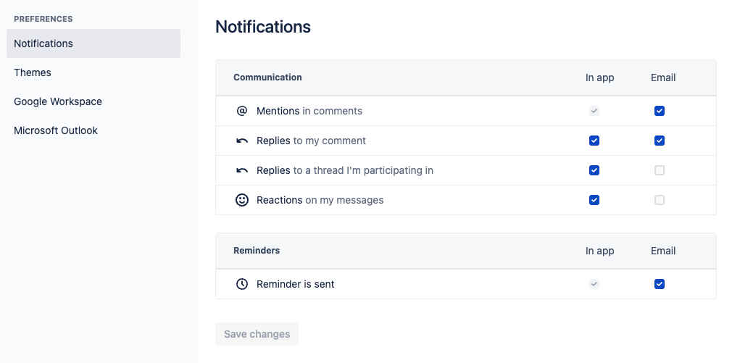Click the In app checkbox for Mentions
Image resolution: width=732 pixels, height=363 pixels.
pos(594,111)
